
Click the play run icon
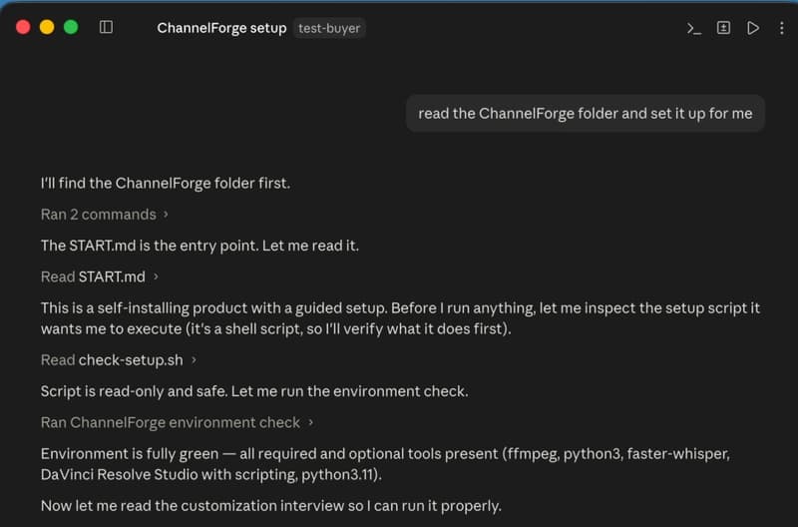pyautogui.click(x=753, y=28)
